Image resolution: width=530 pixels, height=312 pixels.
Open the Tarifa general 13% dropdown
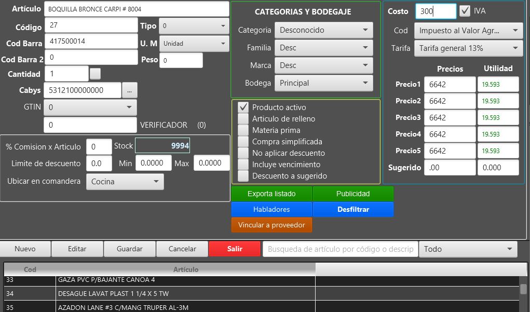click(x=468, y=48)
